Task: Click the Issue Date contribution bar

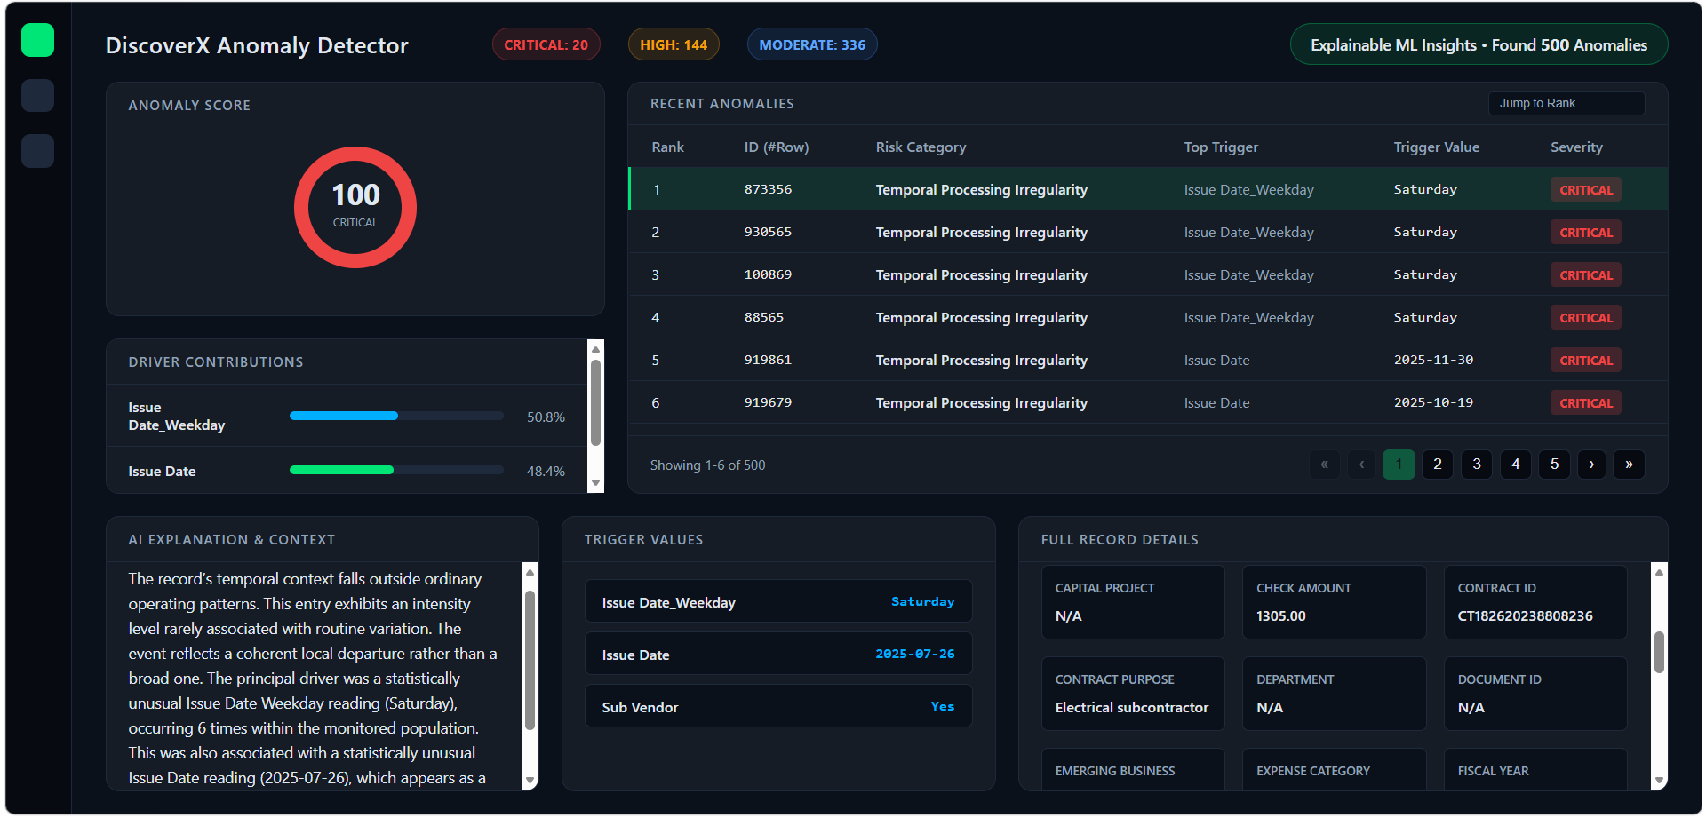Action: click(x=396, y=470)
